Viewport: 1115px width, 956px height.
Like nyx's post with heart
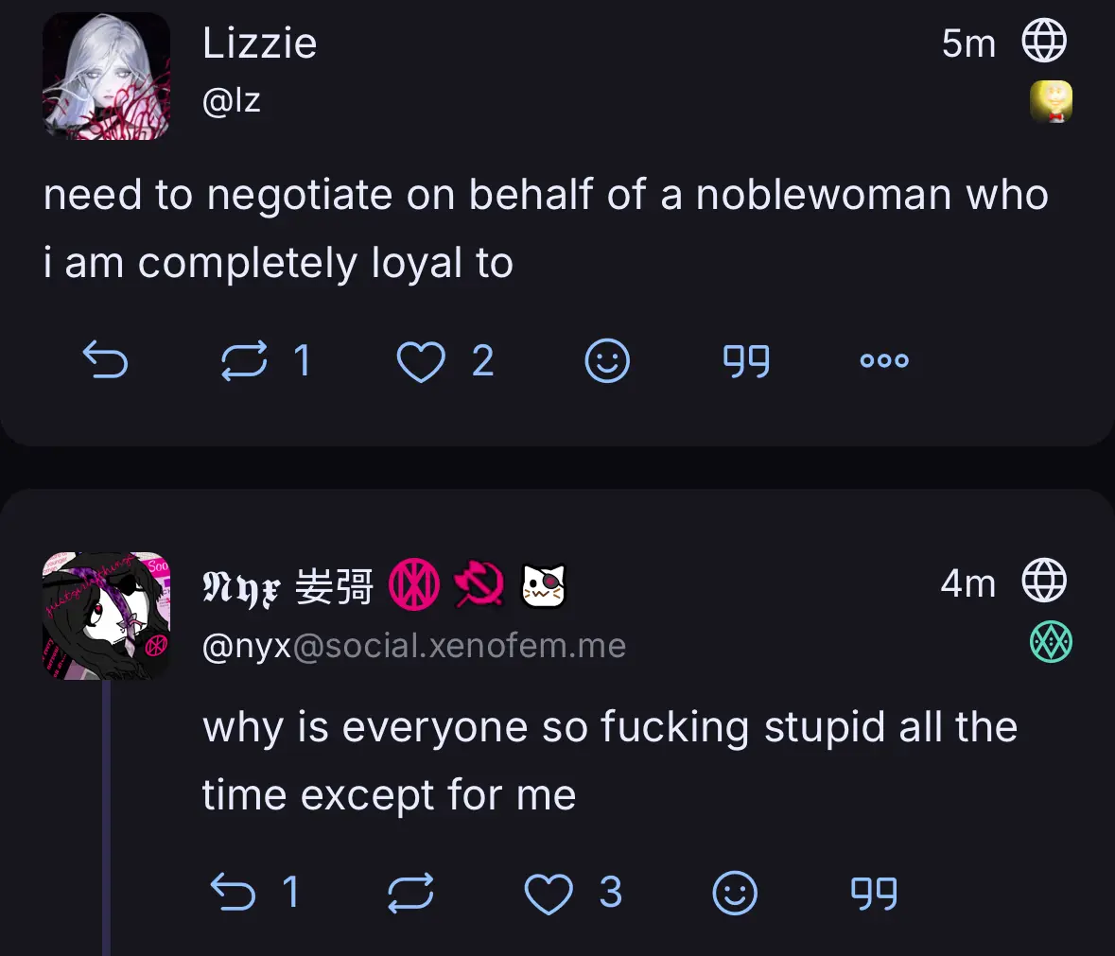tap(549, 893)
